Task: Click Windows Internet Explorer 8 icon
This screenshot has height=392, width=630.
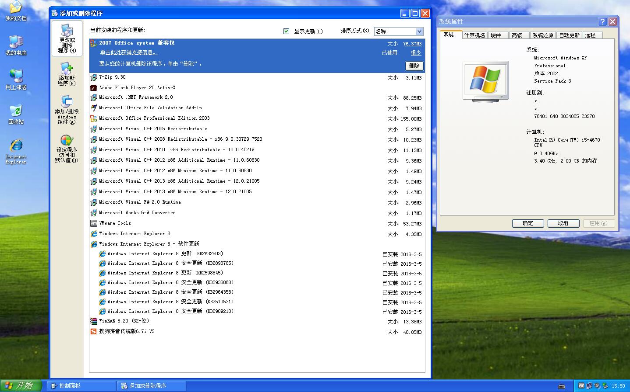Action: 94,234
